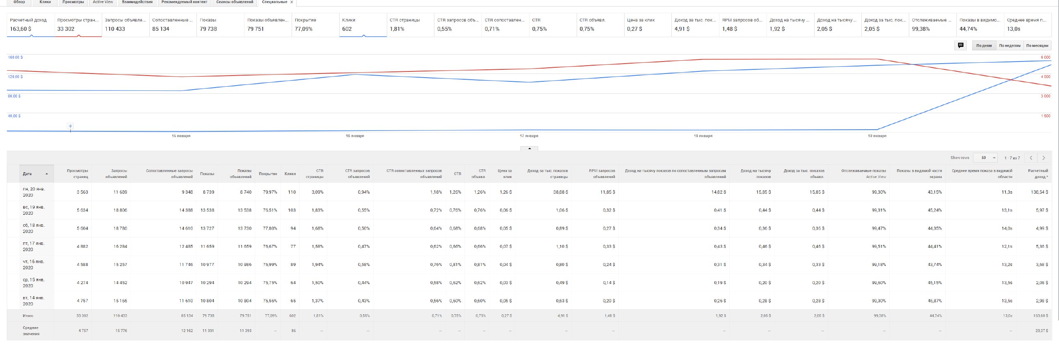The width and height of the screenshot is (1059, 344).
Task: Toggle the Цена за клик metric card
Action: tap(647, 25)
